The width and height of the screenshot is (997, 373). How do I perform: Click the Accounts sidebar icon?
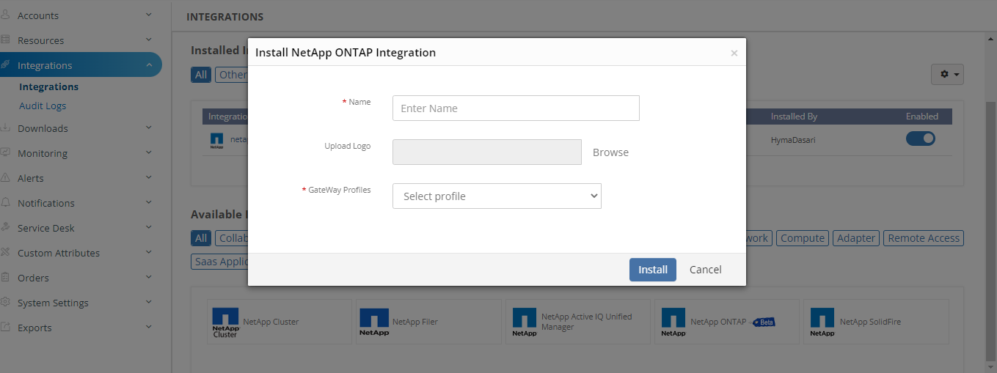click(x=5, y=15)
